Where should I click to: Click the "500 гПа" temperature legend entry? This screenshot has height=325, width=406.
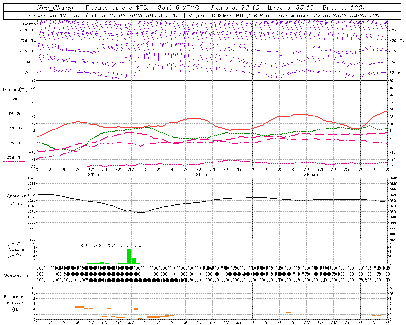[x=15, y=158]
